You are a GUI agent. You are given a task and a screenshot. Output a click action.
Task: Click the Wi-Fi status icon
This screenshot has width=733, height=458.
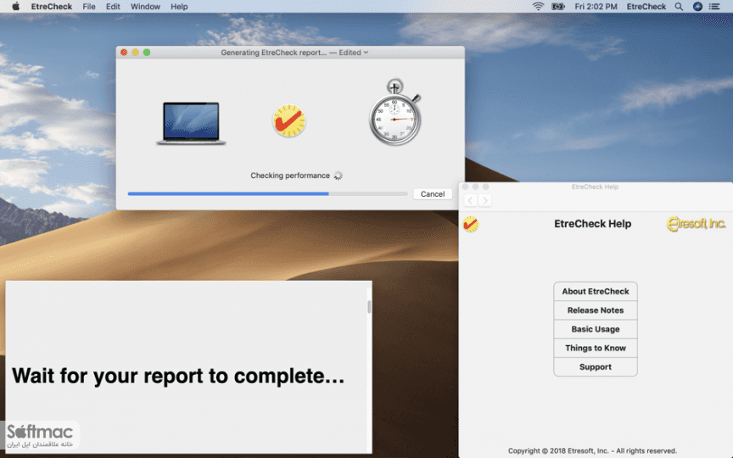point(538,7)
